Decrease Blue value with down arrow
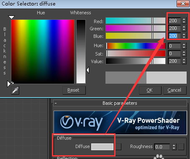190x159 pixels. [x=184, y=37]
